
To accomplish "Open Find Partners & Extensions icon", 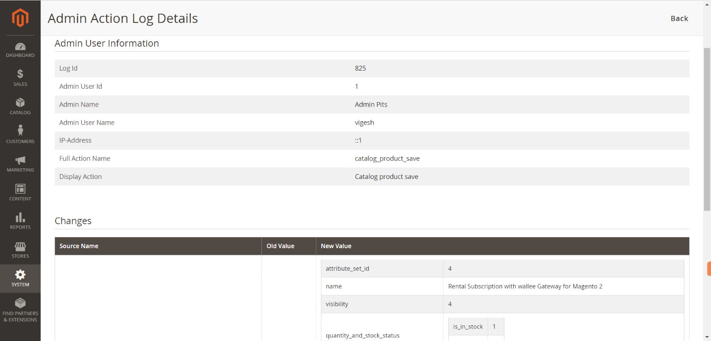I will click(x=20, y=303).
